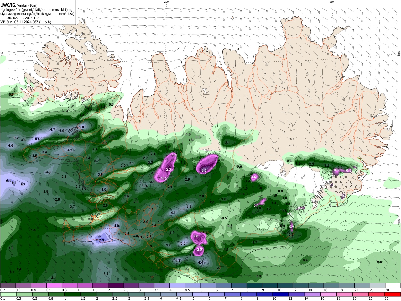Click the 'IT: Lau. 02. 11. 2024 15Z' line
Viewport: 401px width, 301px height.
point(20,18)
